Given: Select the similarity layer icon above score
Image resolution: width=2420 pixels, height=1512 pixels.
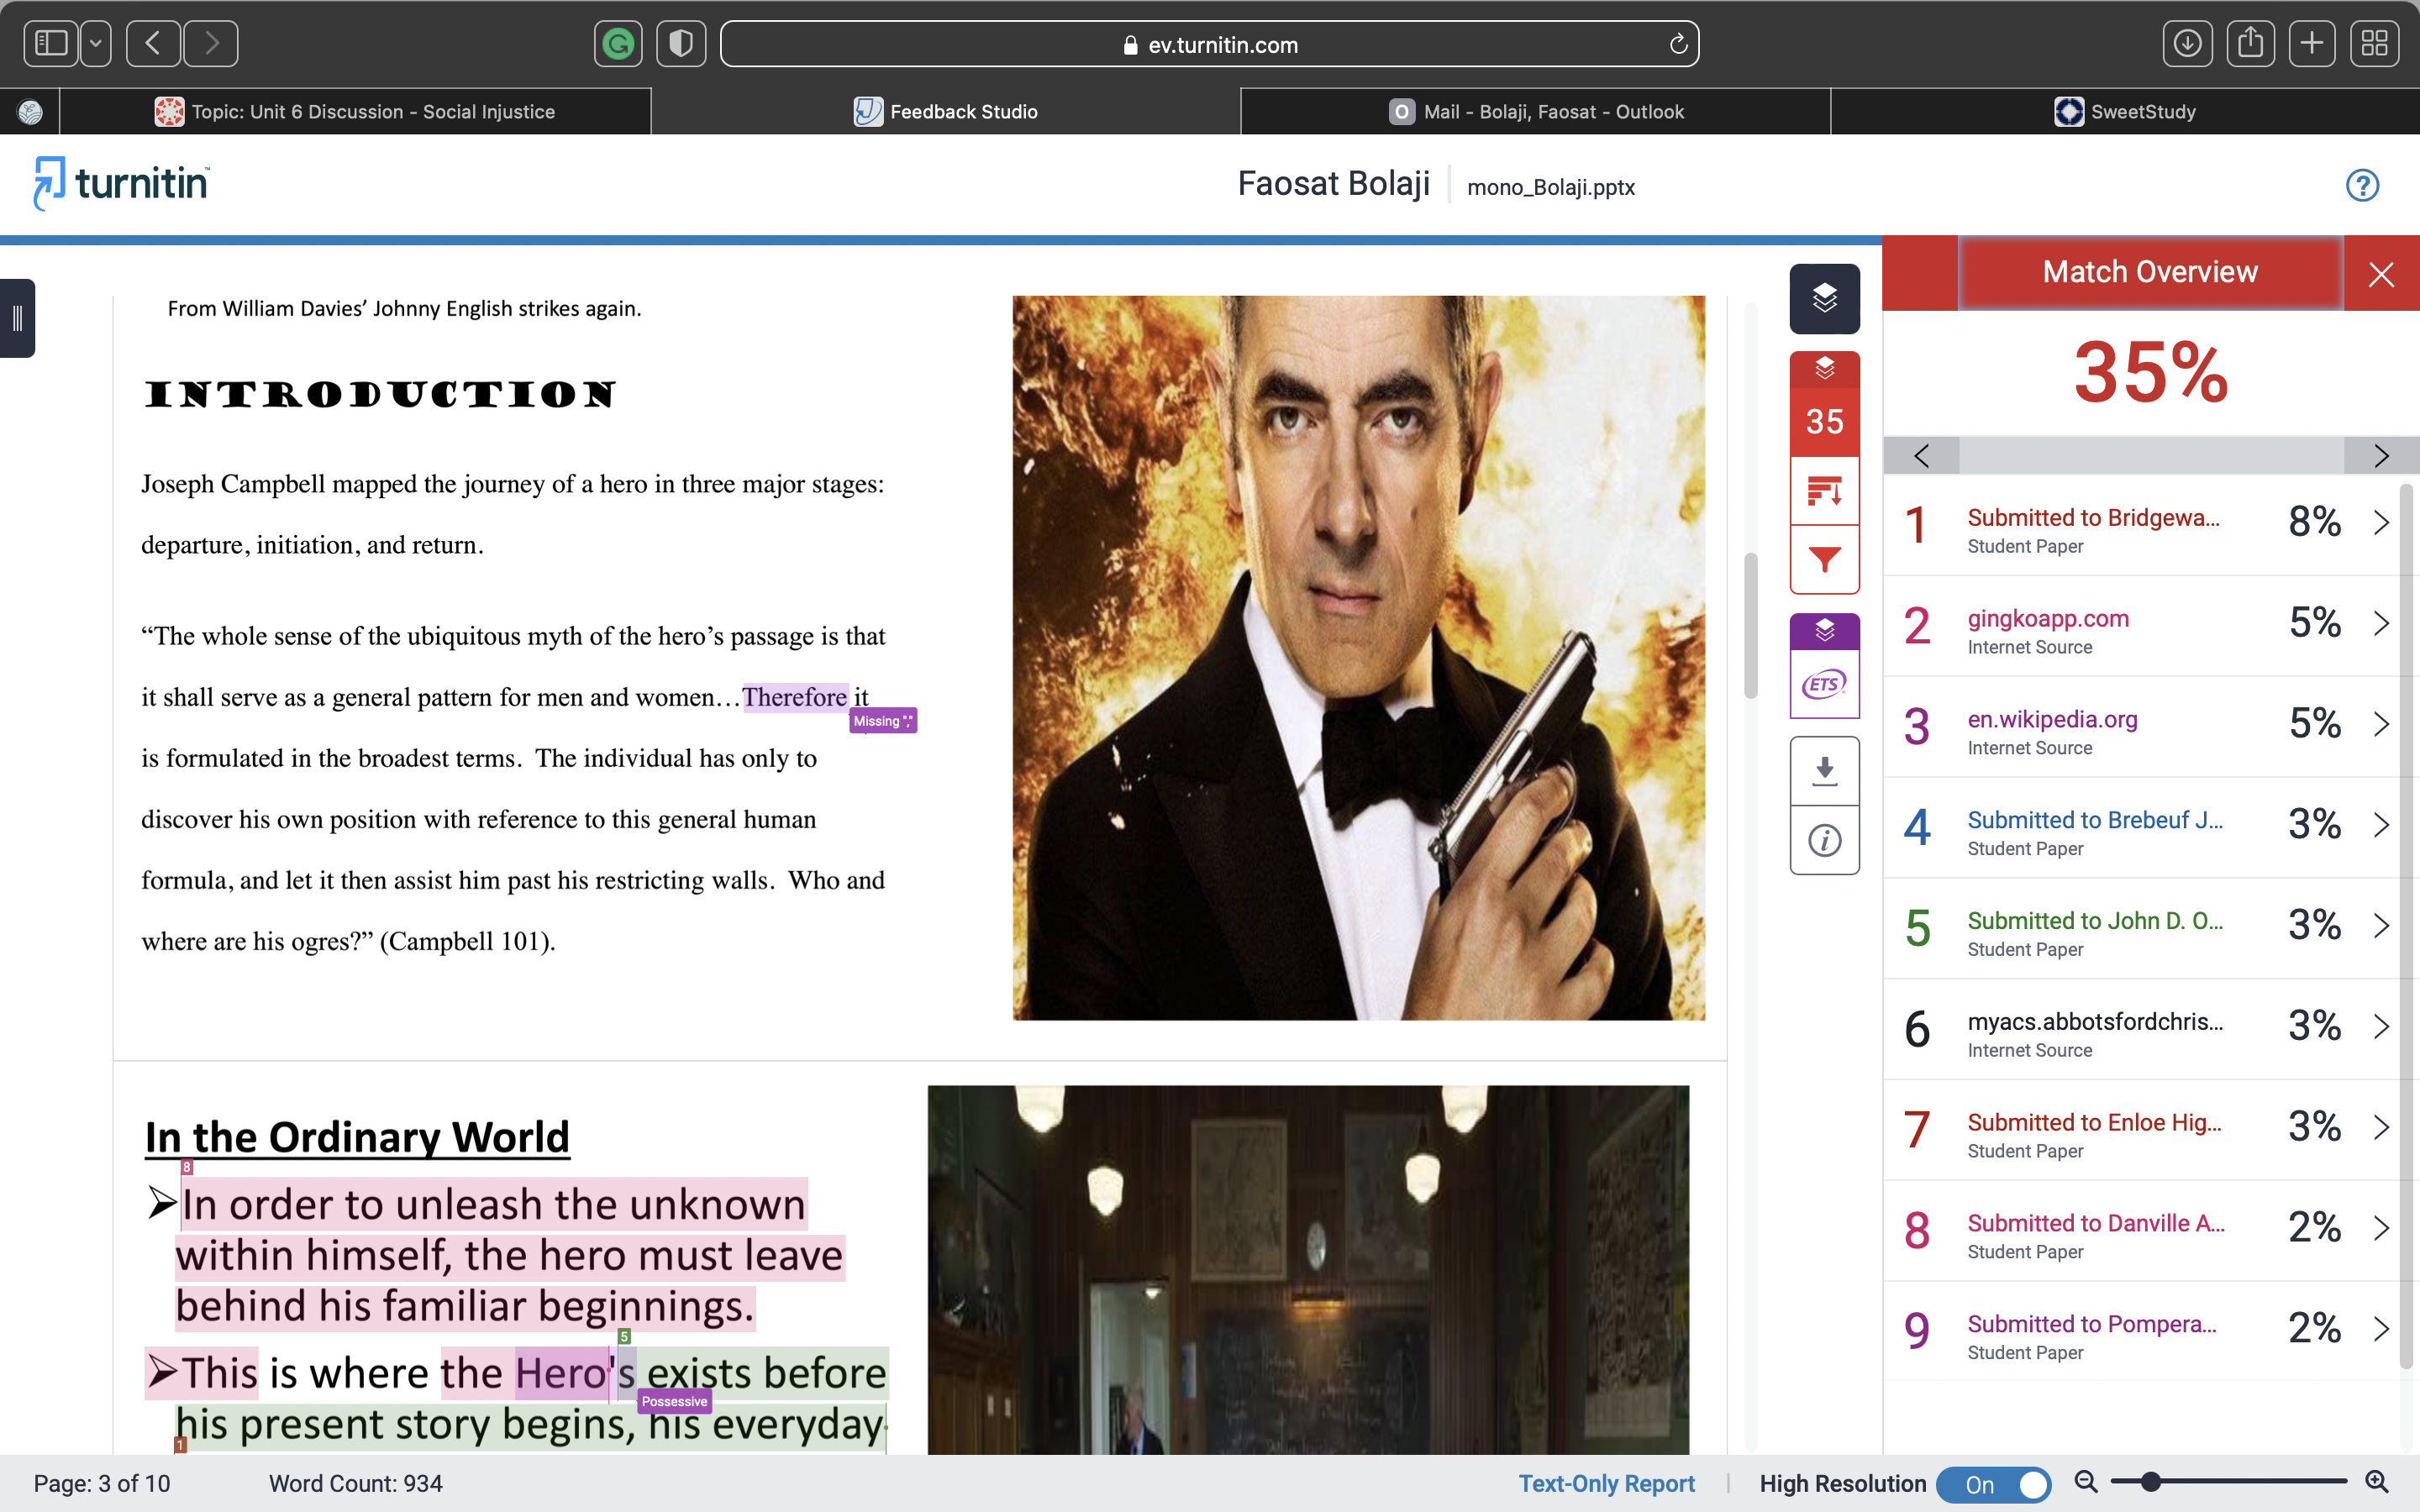Looking at the screenshot, I should click(x=1824, y=369).
